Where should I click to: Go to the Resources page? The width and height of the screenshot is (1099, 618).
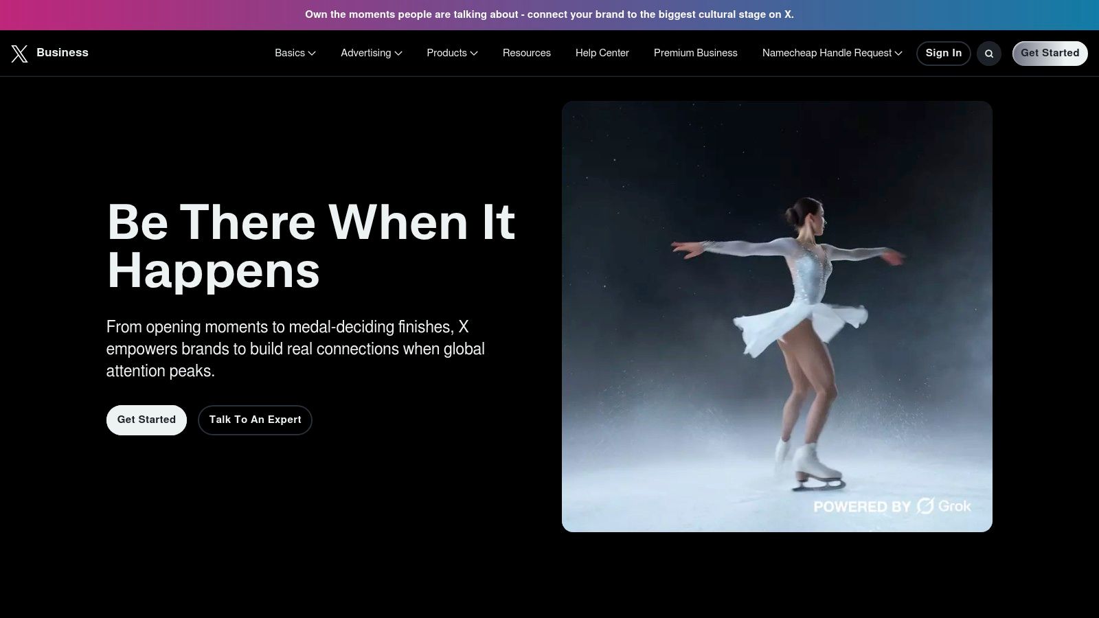pos(526,53)
